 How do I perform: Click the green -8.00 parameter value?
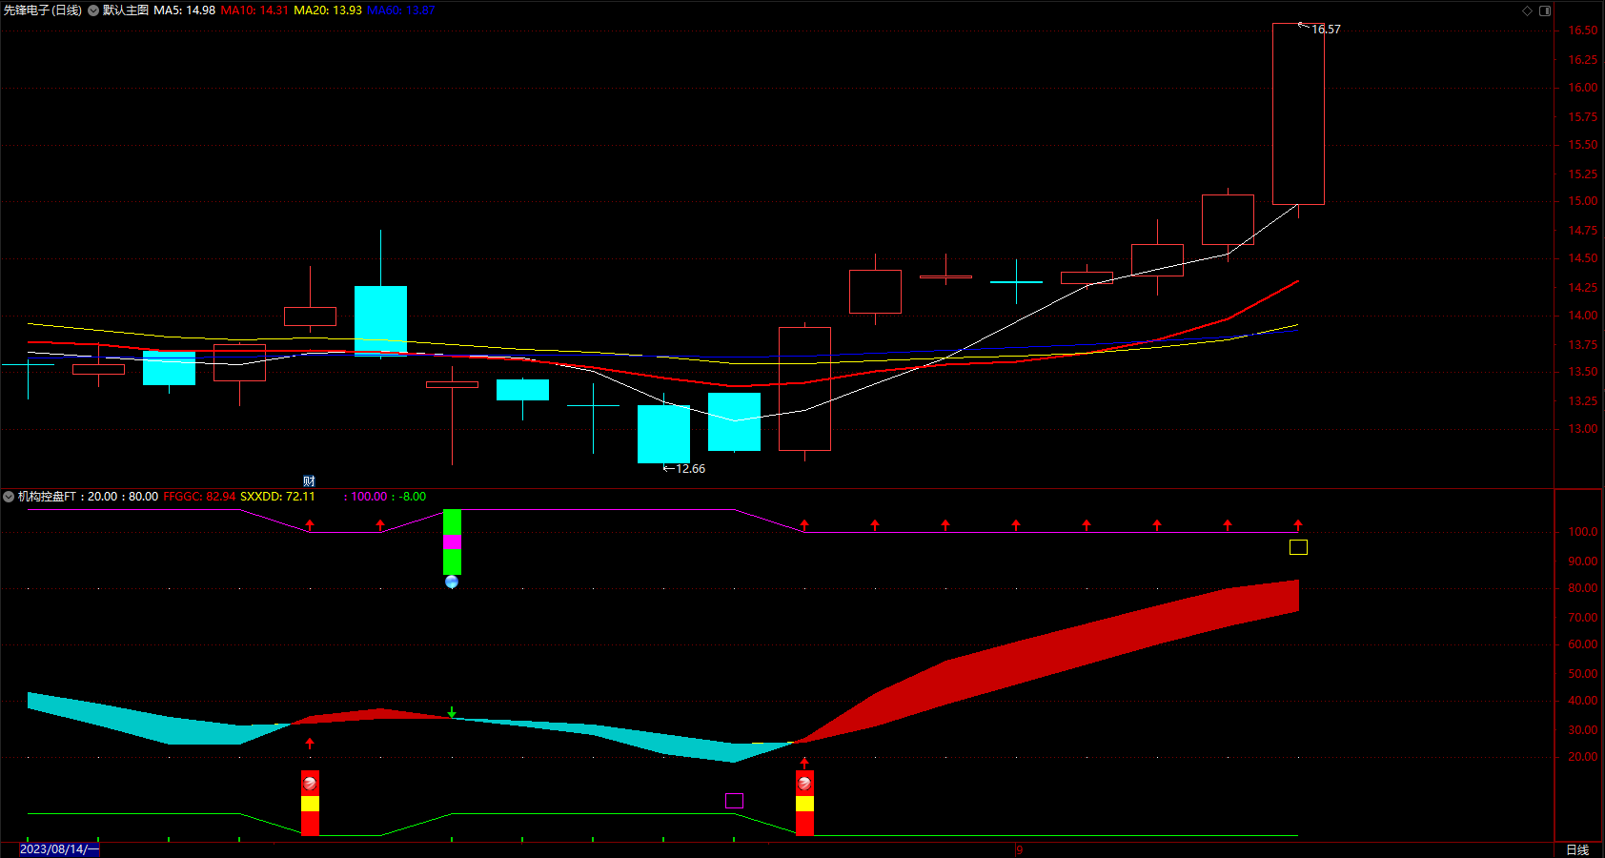(413, 497)
